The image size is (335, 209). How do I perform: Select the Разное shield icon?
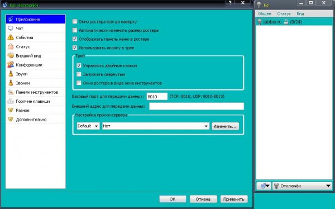click(x=11, y=110)
